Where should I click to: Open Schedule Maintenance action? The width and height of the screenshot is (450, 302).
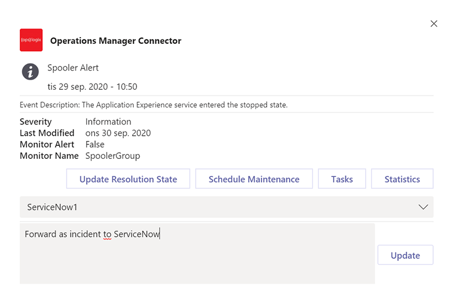[254, 179]
